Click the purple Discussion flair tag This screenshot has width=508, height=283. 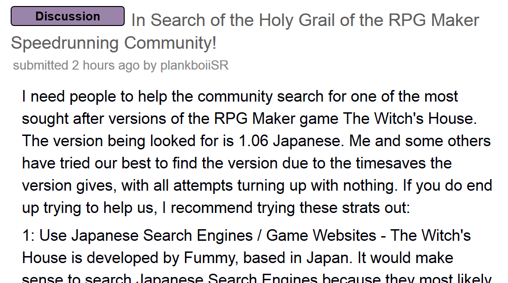(68, 17)
